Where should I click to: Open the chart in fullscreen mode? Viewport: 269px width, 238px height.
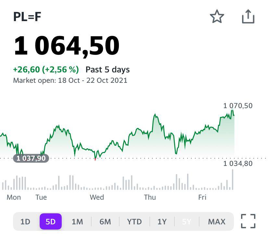pyautogui.click(x=248, y=221)
